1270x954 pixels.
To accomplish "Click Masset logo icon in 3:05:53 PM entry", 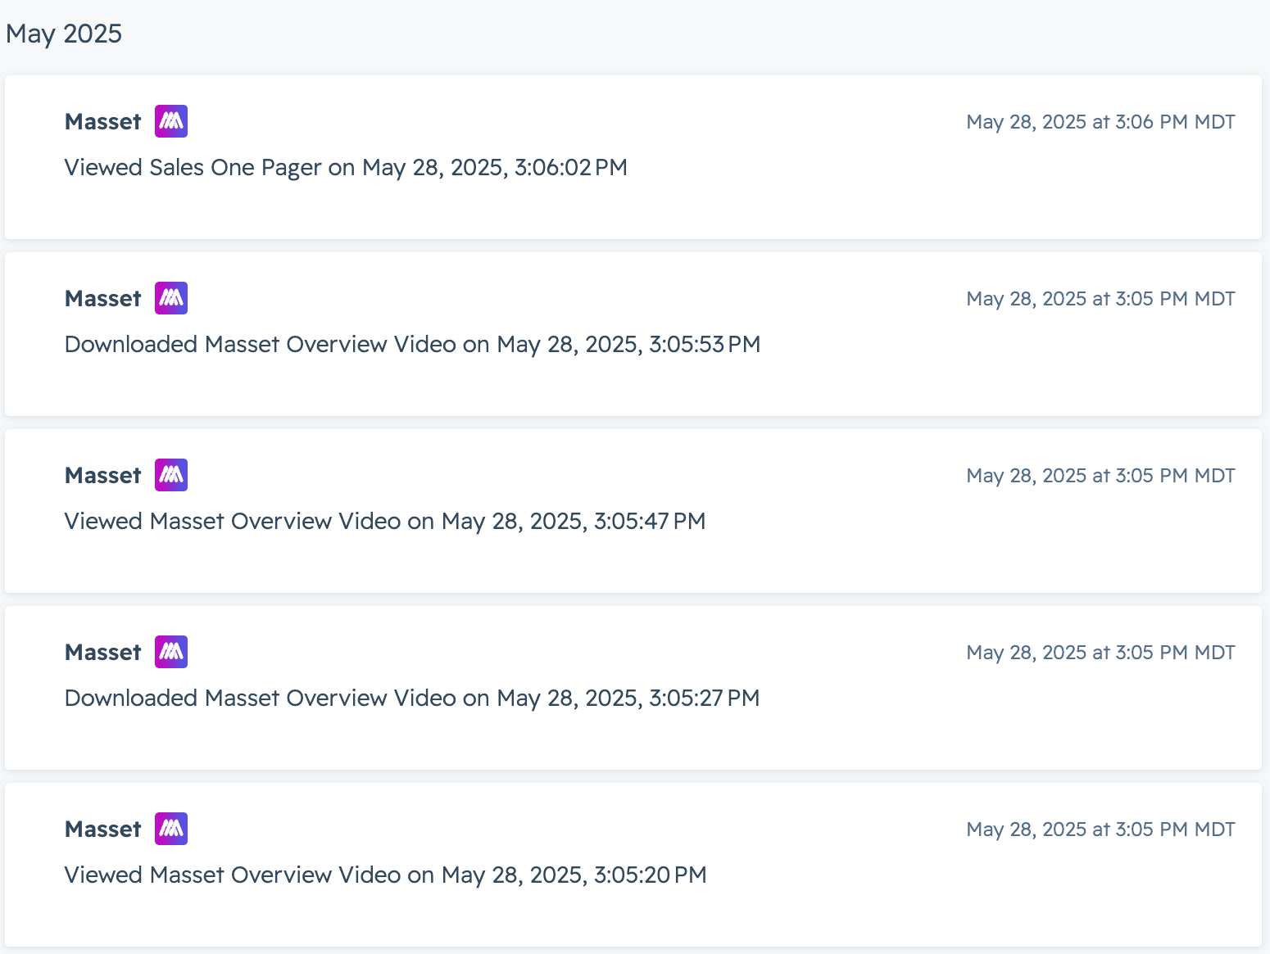I will tap(171, 298).
